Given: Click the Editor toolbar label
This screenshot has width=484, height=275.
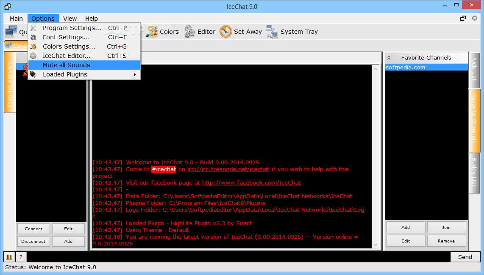Looking at the screenshot, I should (206, 32).
